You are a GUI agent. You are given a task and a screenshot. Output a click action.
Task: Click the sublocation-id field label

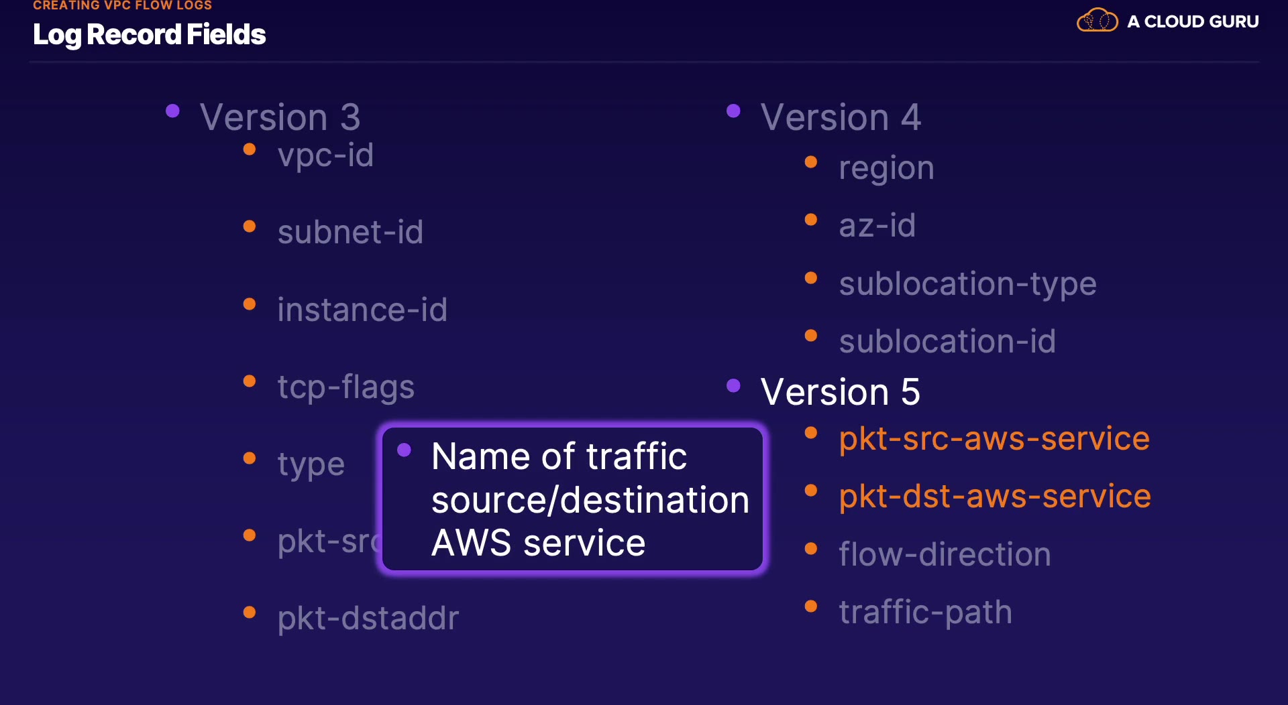(x=947, y=341)
